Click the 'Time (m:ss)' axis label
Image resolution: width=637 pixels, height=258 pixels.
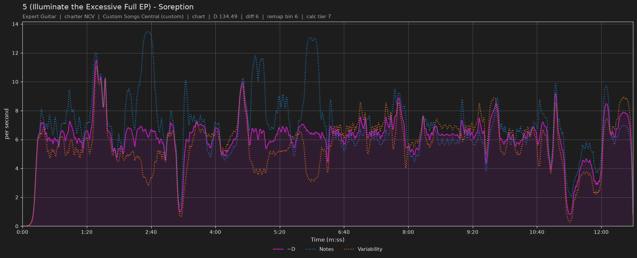328,240
